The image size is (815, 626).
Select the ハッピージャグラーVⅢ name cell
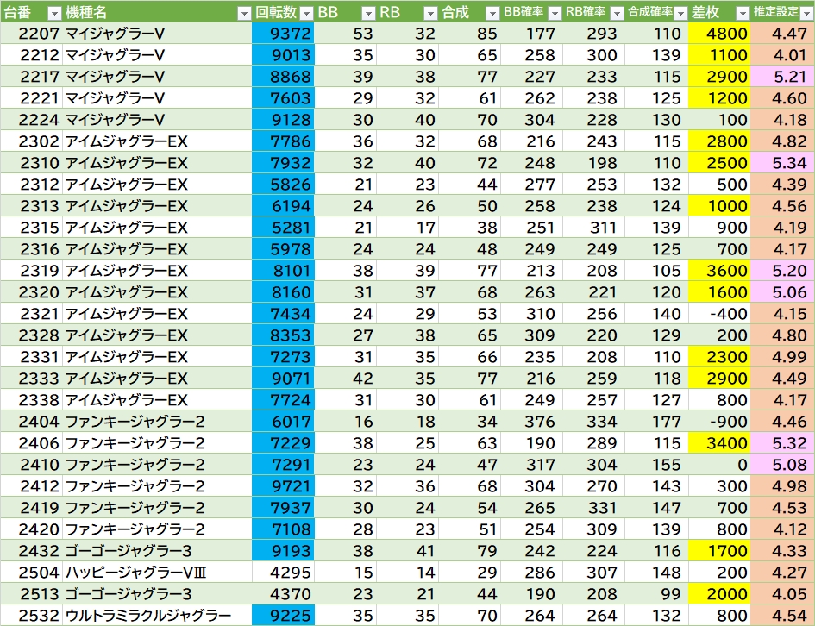(158, 573)
